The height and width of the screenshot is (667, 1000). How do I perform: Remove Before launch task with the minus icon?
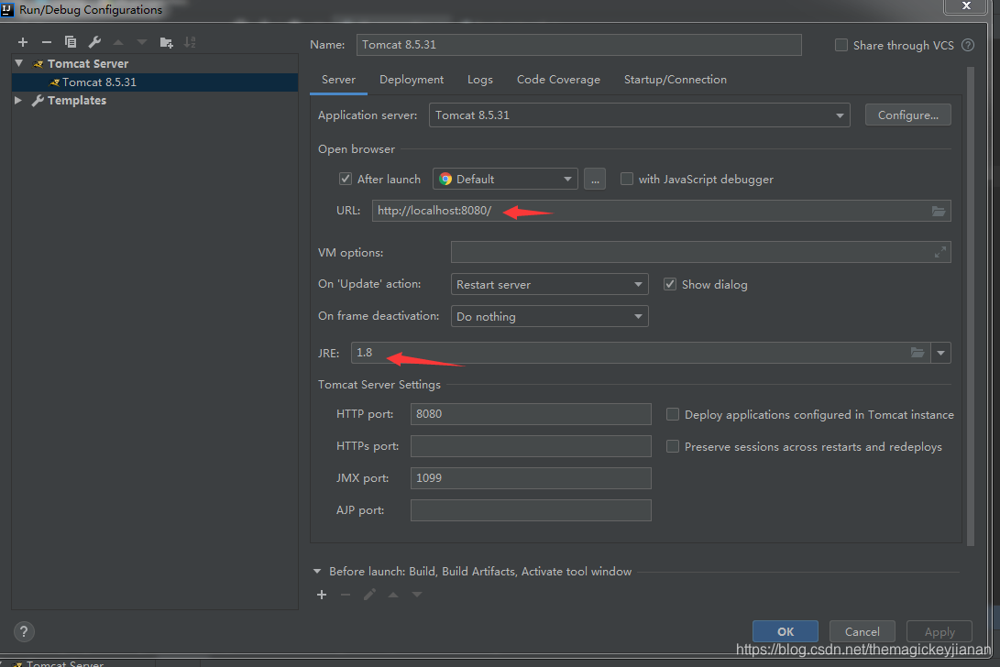(x=346, y=595)
